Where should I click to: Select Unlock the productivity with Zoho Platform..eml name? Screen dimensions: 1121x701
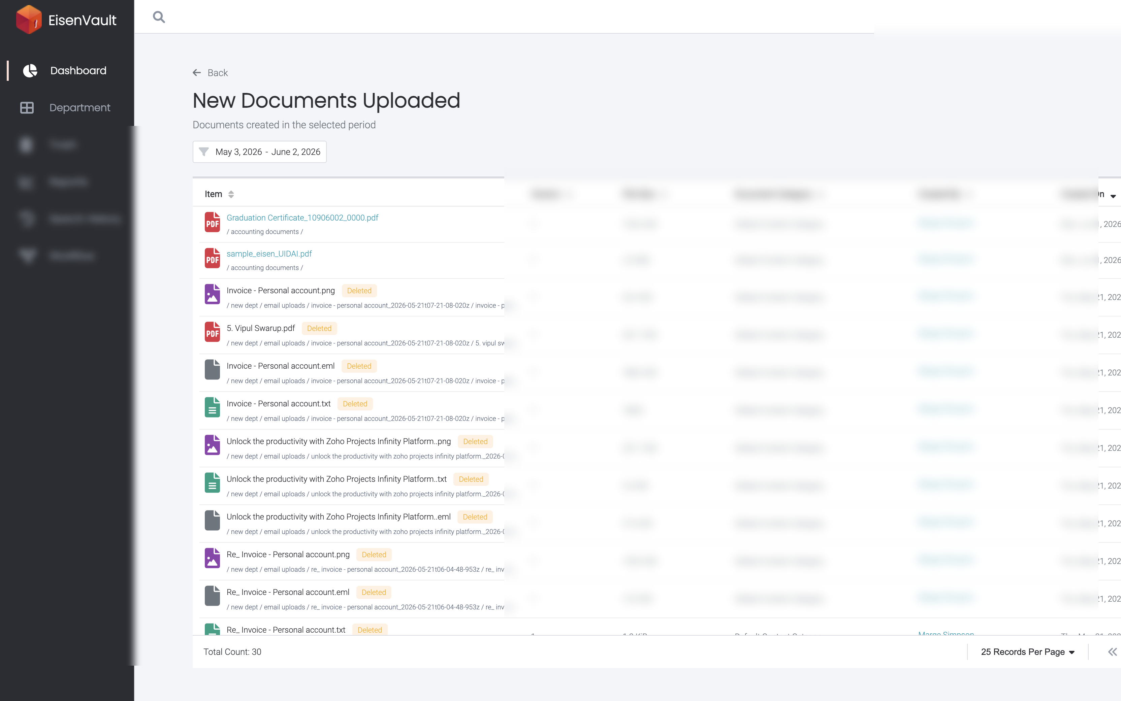339,516
